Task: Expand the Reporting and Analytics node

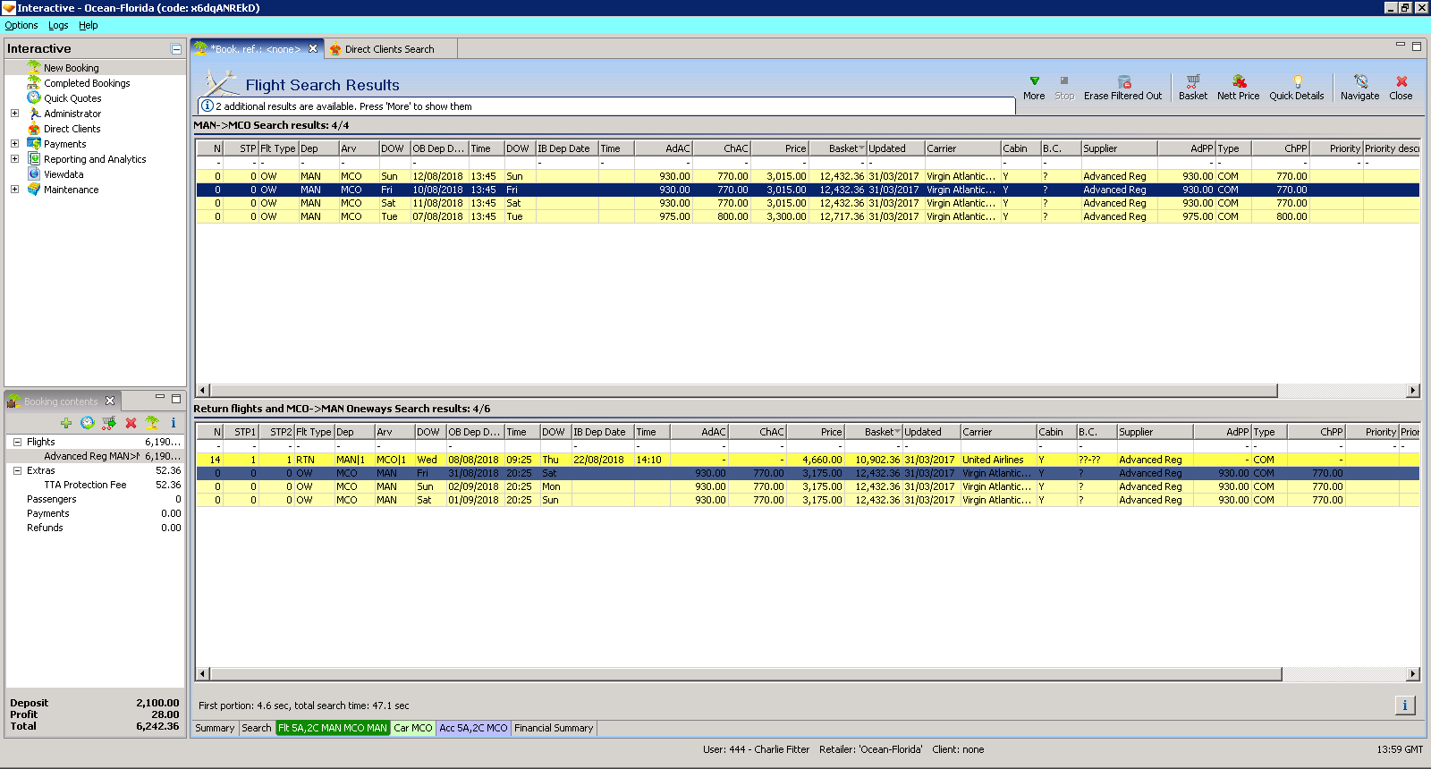Action: tap(14, 159)
